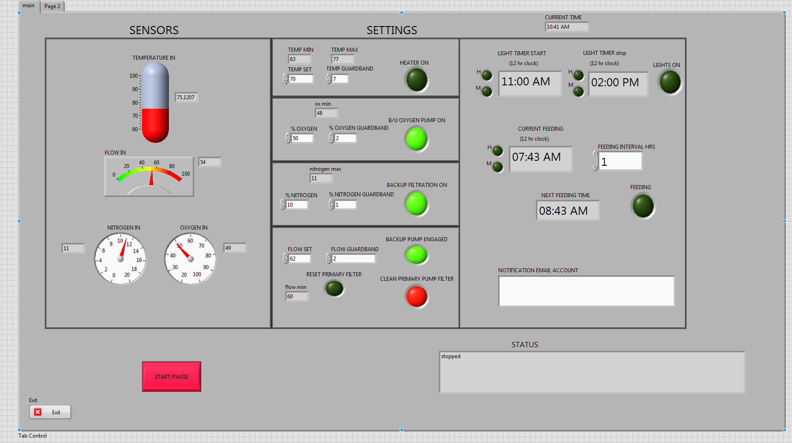The image size is (792, 443).
Task: Select the main tab
Action: pos(29,6)
